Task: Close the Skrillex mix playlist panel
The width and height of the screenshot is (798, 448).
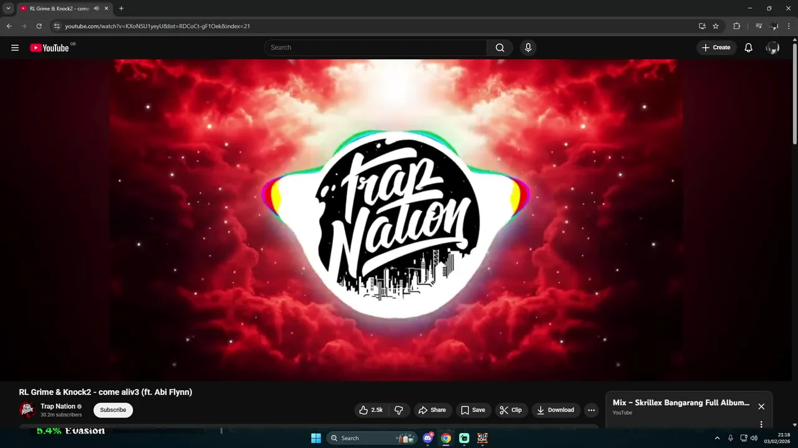Action: pos(761,406)
